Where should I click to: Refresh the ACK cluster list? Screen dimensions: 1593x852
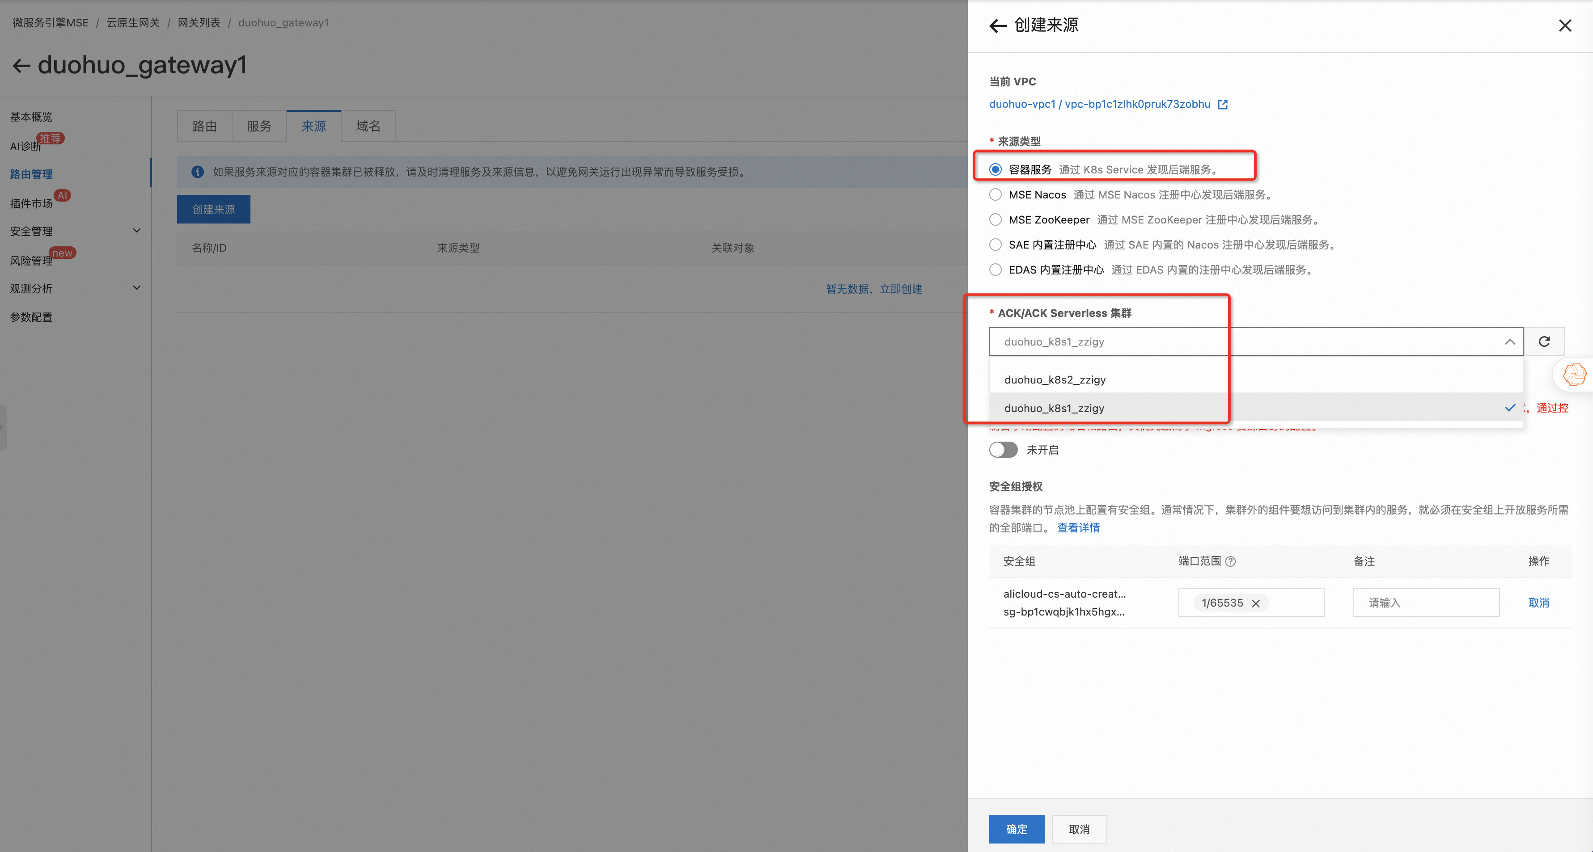tap(1543, 342)
